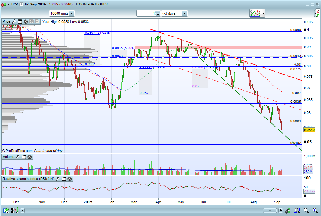Expand the add indicator dropdown arrow

(263, 13)
